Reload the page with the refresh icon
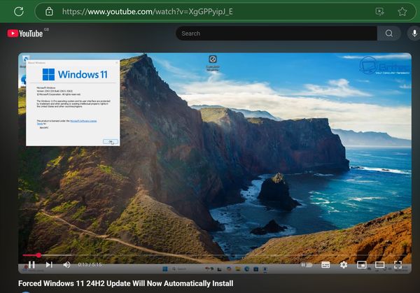Image resolution: width=420 pixels, height=293 pixels. pyautogui.click(x=19, y=11)
